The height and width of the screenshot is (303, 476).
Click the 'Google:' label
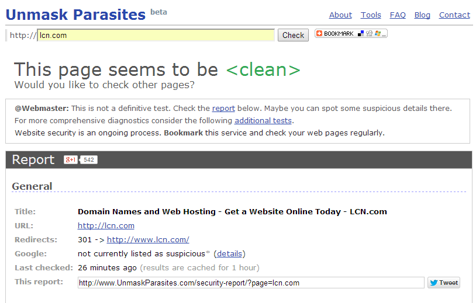(30, 253)
